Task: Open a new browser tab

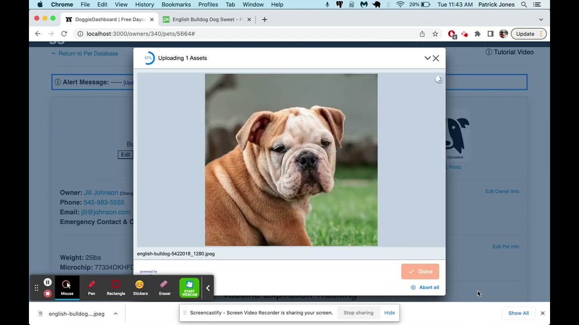Action: [265, 19]
